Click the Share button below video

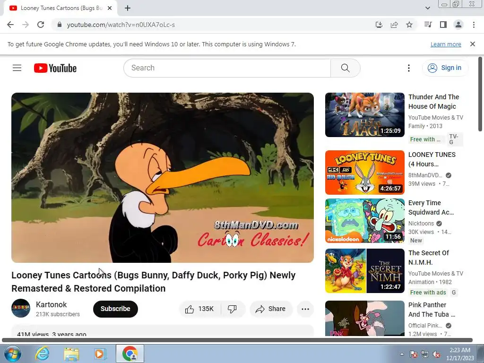coord(271,309)
